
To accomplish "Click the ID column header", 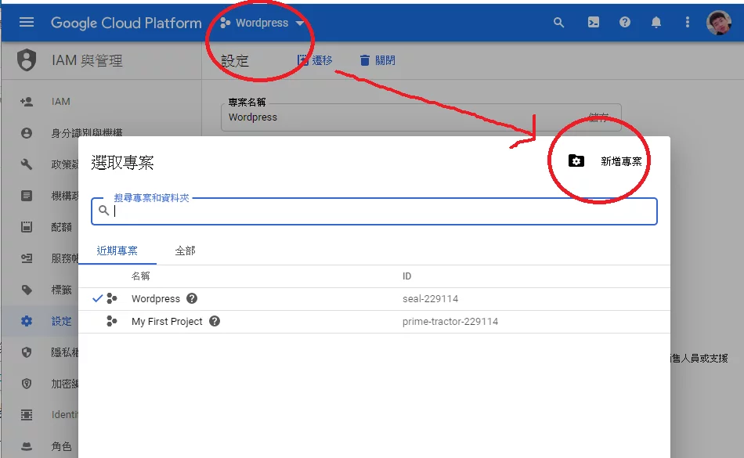I will [x=406, y=276].
